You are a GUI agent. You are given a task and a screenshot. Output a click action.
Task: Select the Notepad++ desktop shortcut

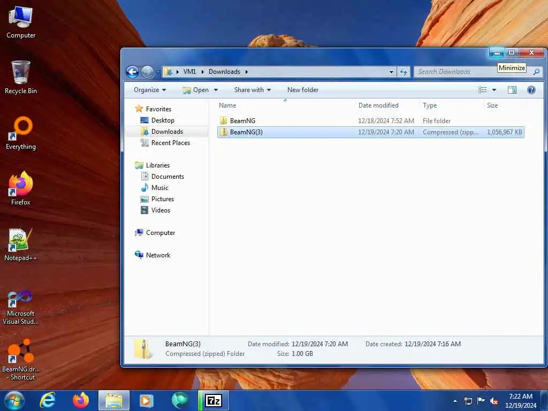[x=21, y=244]
